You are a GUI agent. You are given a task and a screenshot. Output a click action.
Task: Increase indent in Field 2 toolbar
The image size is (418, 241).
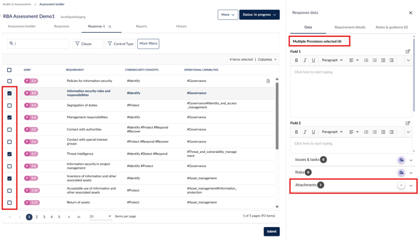click(x=392, y=132)
